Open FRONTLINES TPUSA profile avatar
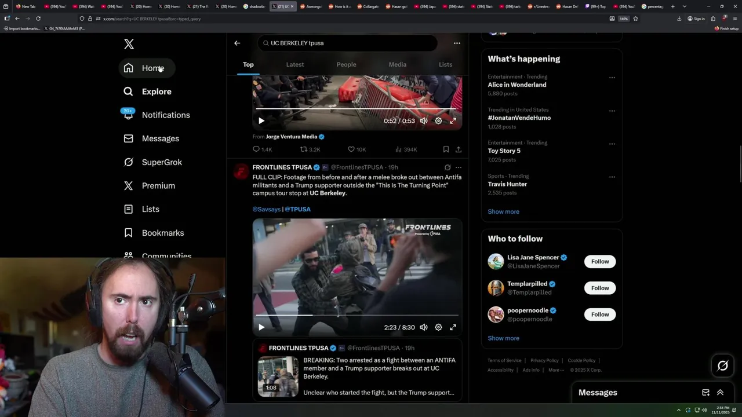 click(241, 171)
